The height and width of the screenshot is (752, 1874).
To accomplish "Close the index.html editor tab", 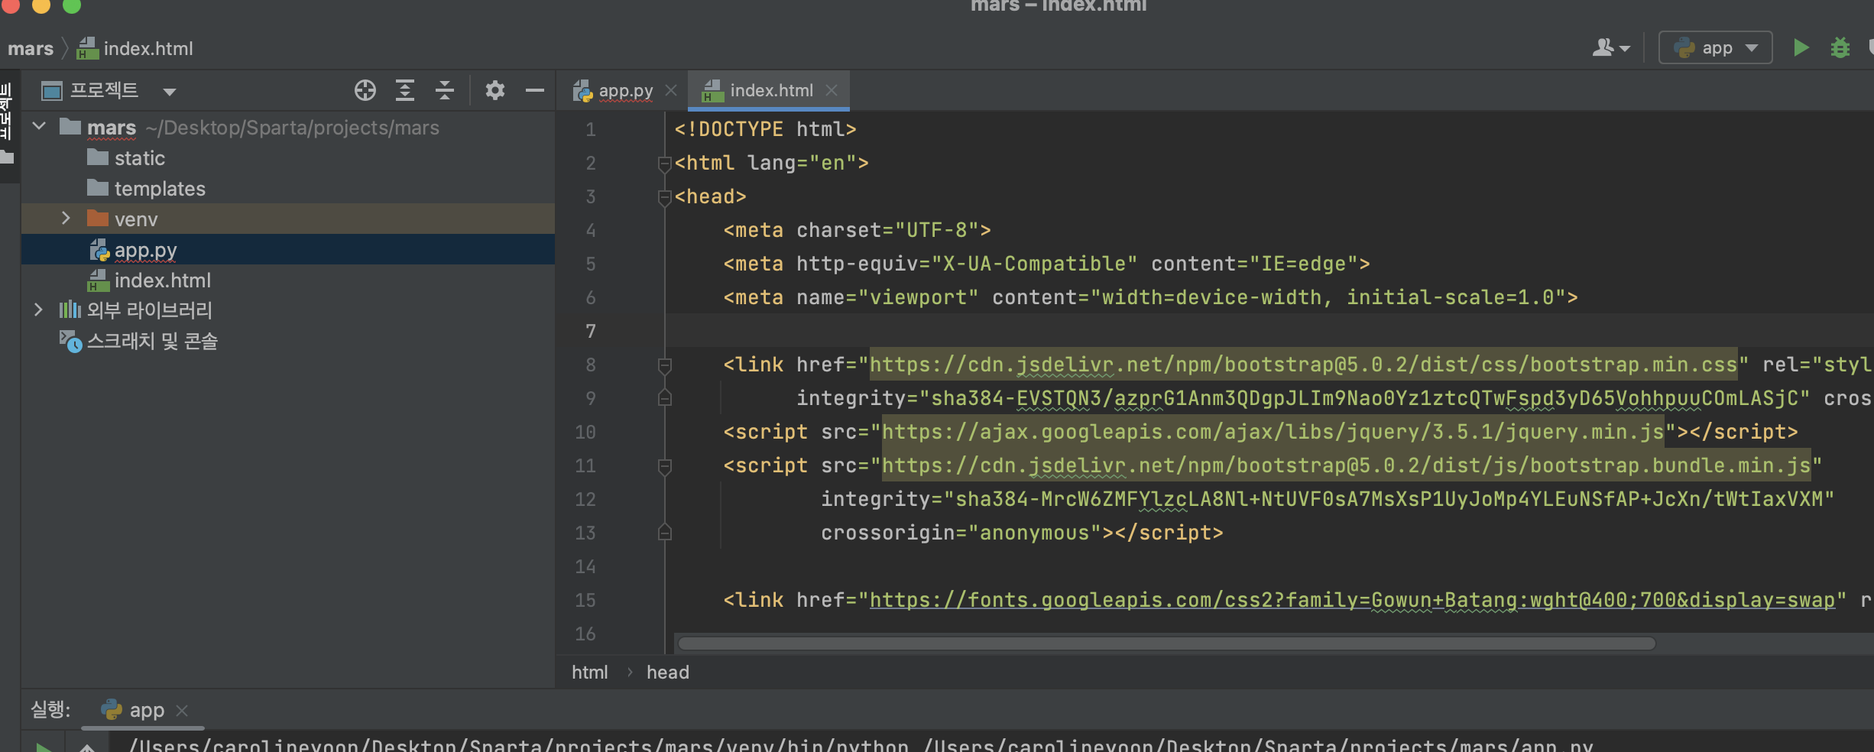I will [832, 90].
